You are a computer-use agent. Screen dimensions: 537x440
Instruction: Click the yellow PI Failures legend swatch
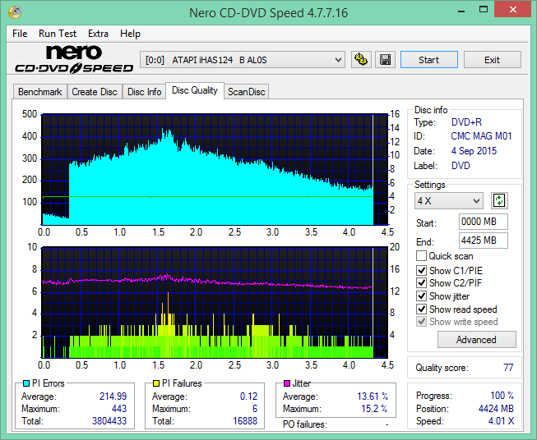click(156, 383)
